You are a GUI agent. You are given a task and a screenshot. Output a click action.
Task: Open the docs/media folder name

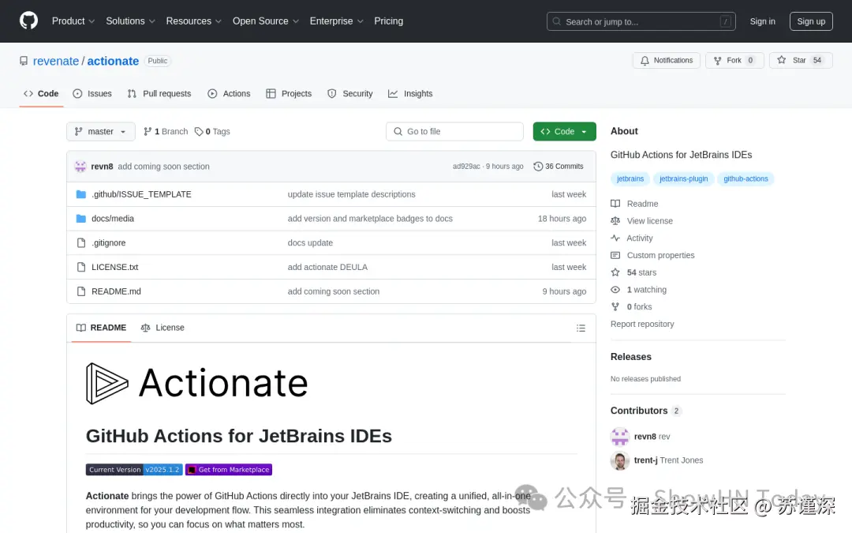[x=113, y=219]
